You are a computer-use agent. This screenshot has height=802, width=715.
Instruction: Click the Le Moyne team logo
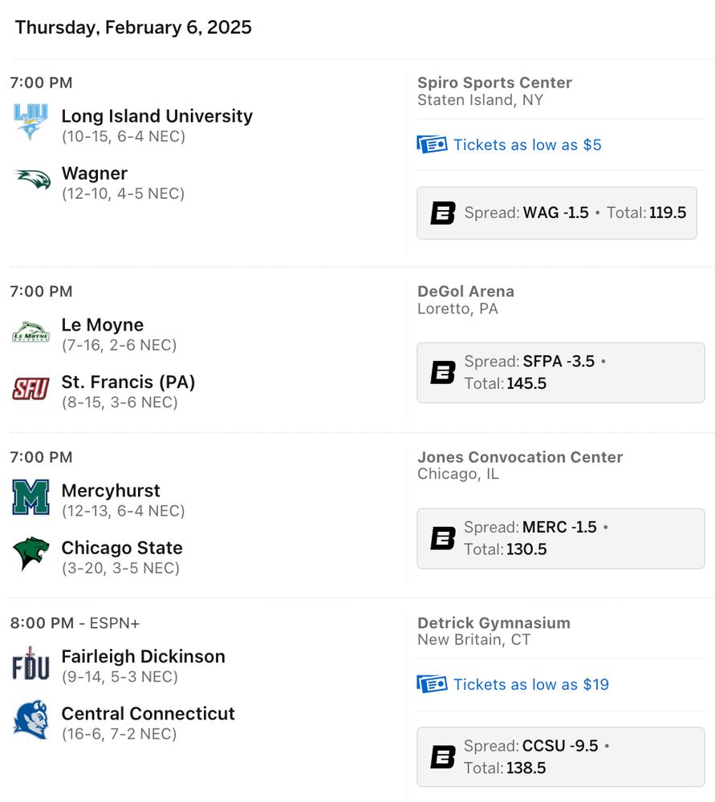31,331
